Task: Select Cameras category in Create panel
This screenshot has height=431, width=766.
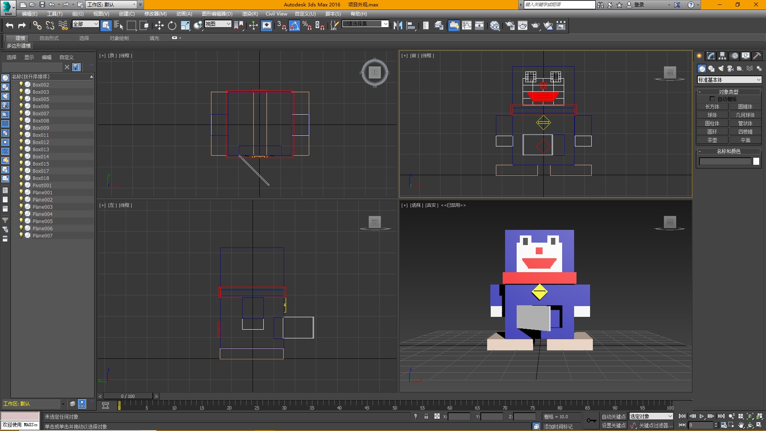Action: point(730,69)
